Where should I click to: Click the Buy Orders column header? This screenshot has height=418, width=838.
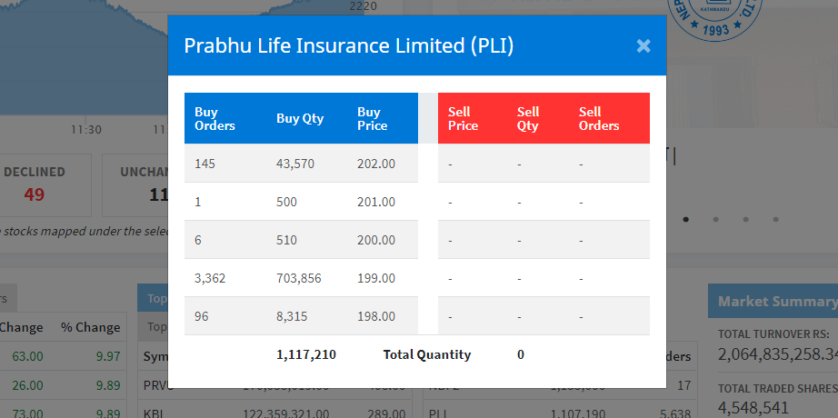point(214,119)
